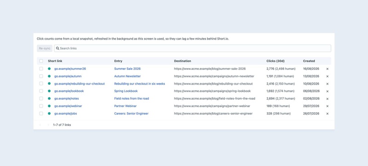Screen dimensions: 368x166
Task: Click the Entry column header
Action: point(118,61)
